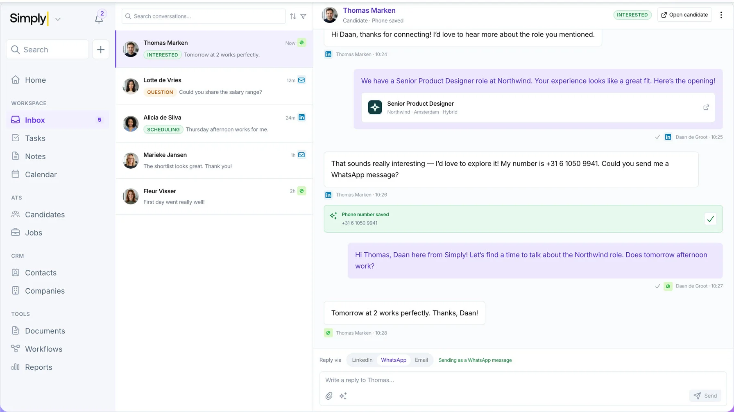Confirm the Phone number saved checkmark
Viewport: 734px width, 412px height.
[x=710, y=219]
